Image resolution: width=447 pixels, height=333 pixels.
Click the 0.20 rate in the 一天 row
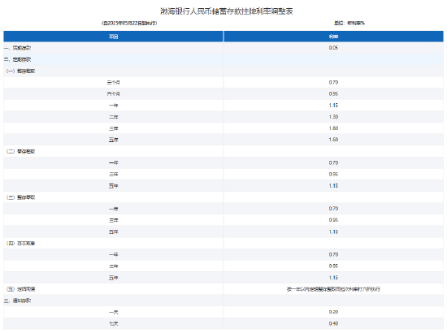333,312
